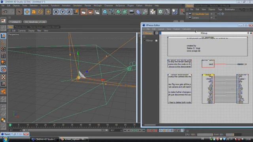
Task: Open the File menu in main window
Action: [3, 6]
